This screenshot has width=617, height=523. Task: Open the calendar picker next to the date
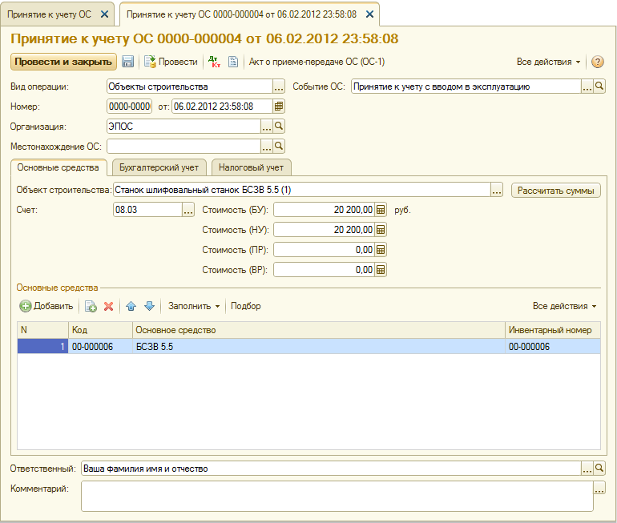[x=279, y=107]
